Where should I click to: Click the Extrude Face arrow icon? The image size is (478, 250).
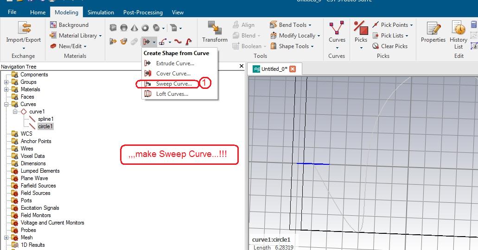(113, 41)
